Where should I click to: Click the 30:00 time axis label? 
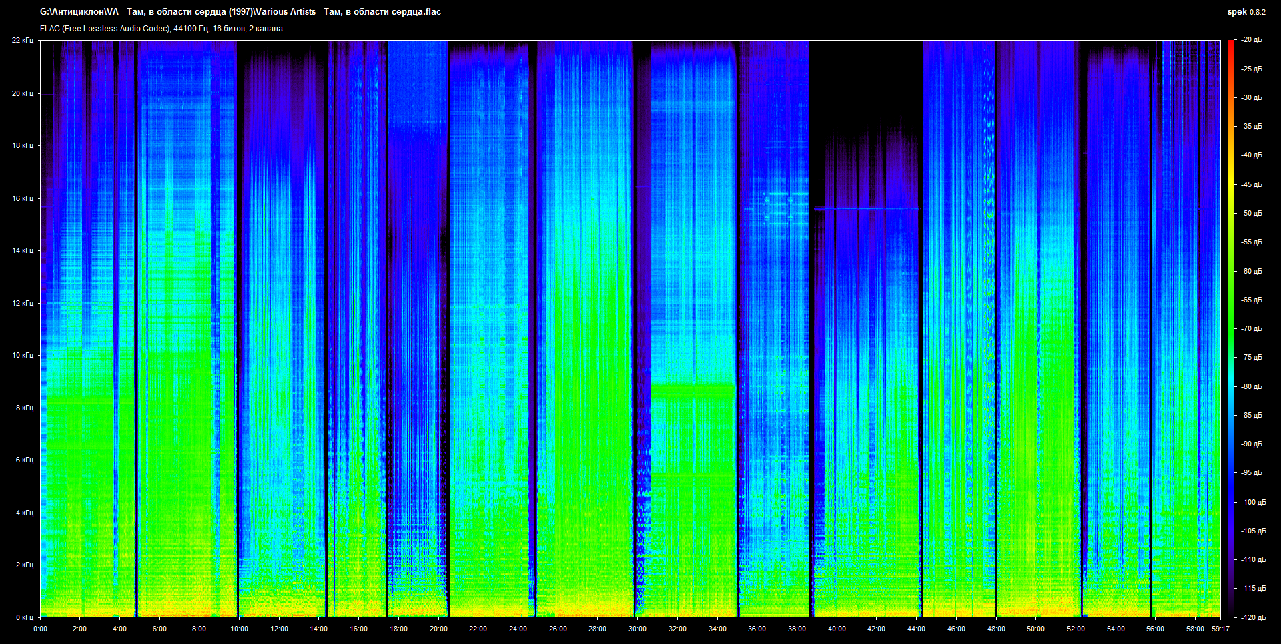[x=637, y=629]
